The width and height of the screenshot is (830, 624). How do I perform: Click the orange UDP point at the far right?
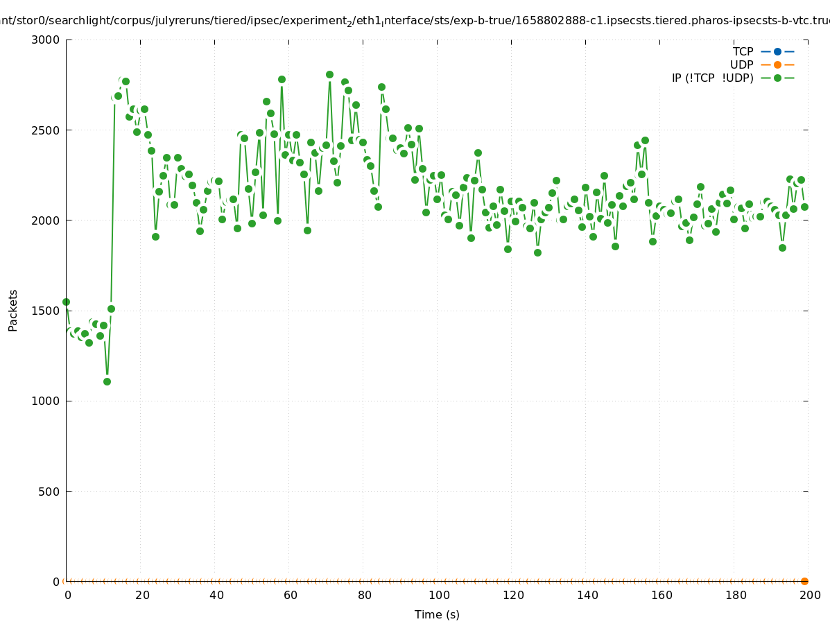click(804, 581)
